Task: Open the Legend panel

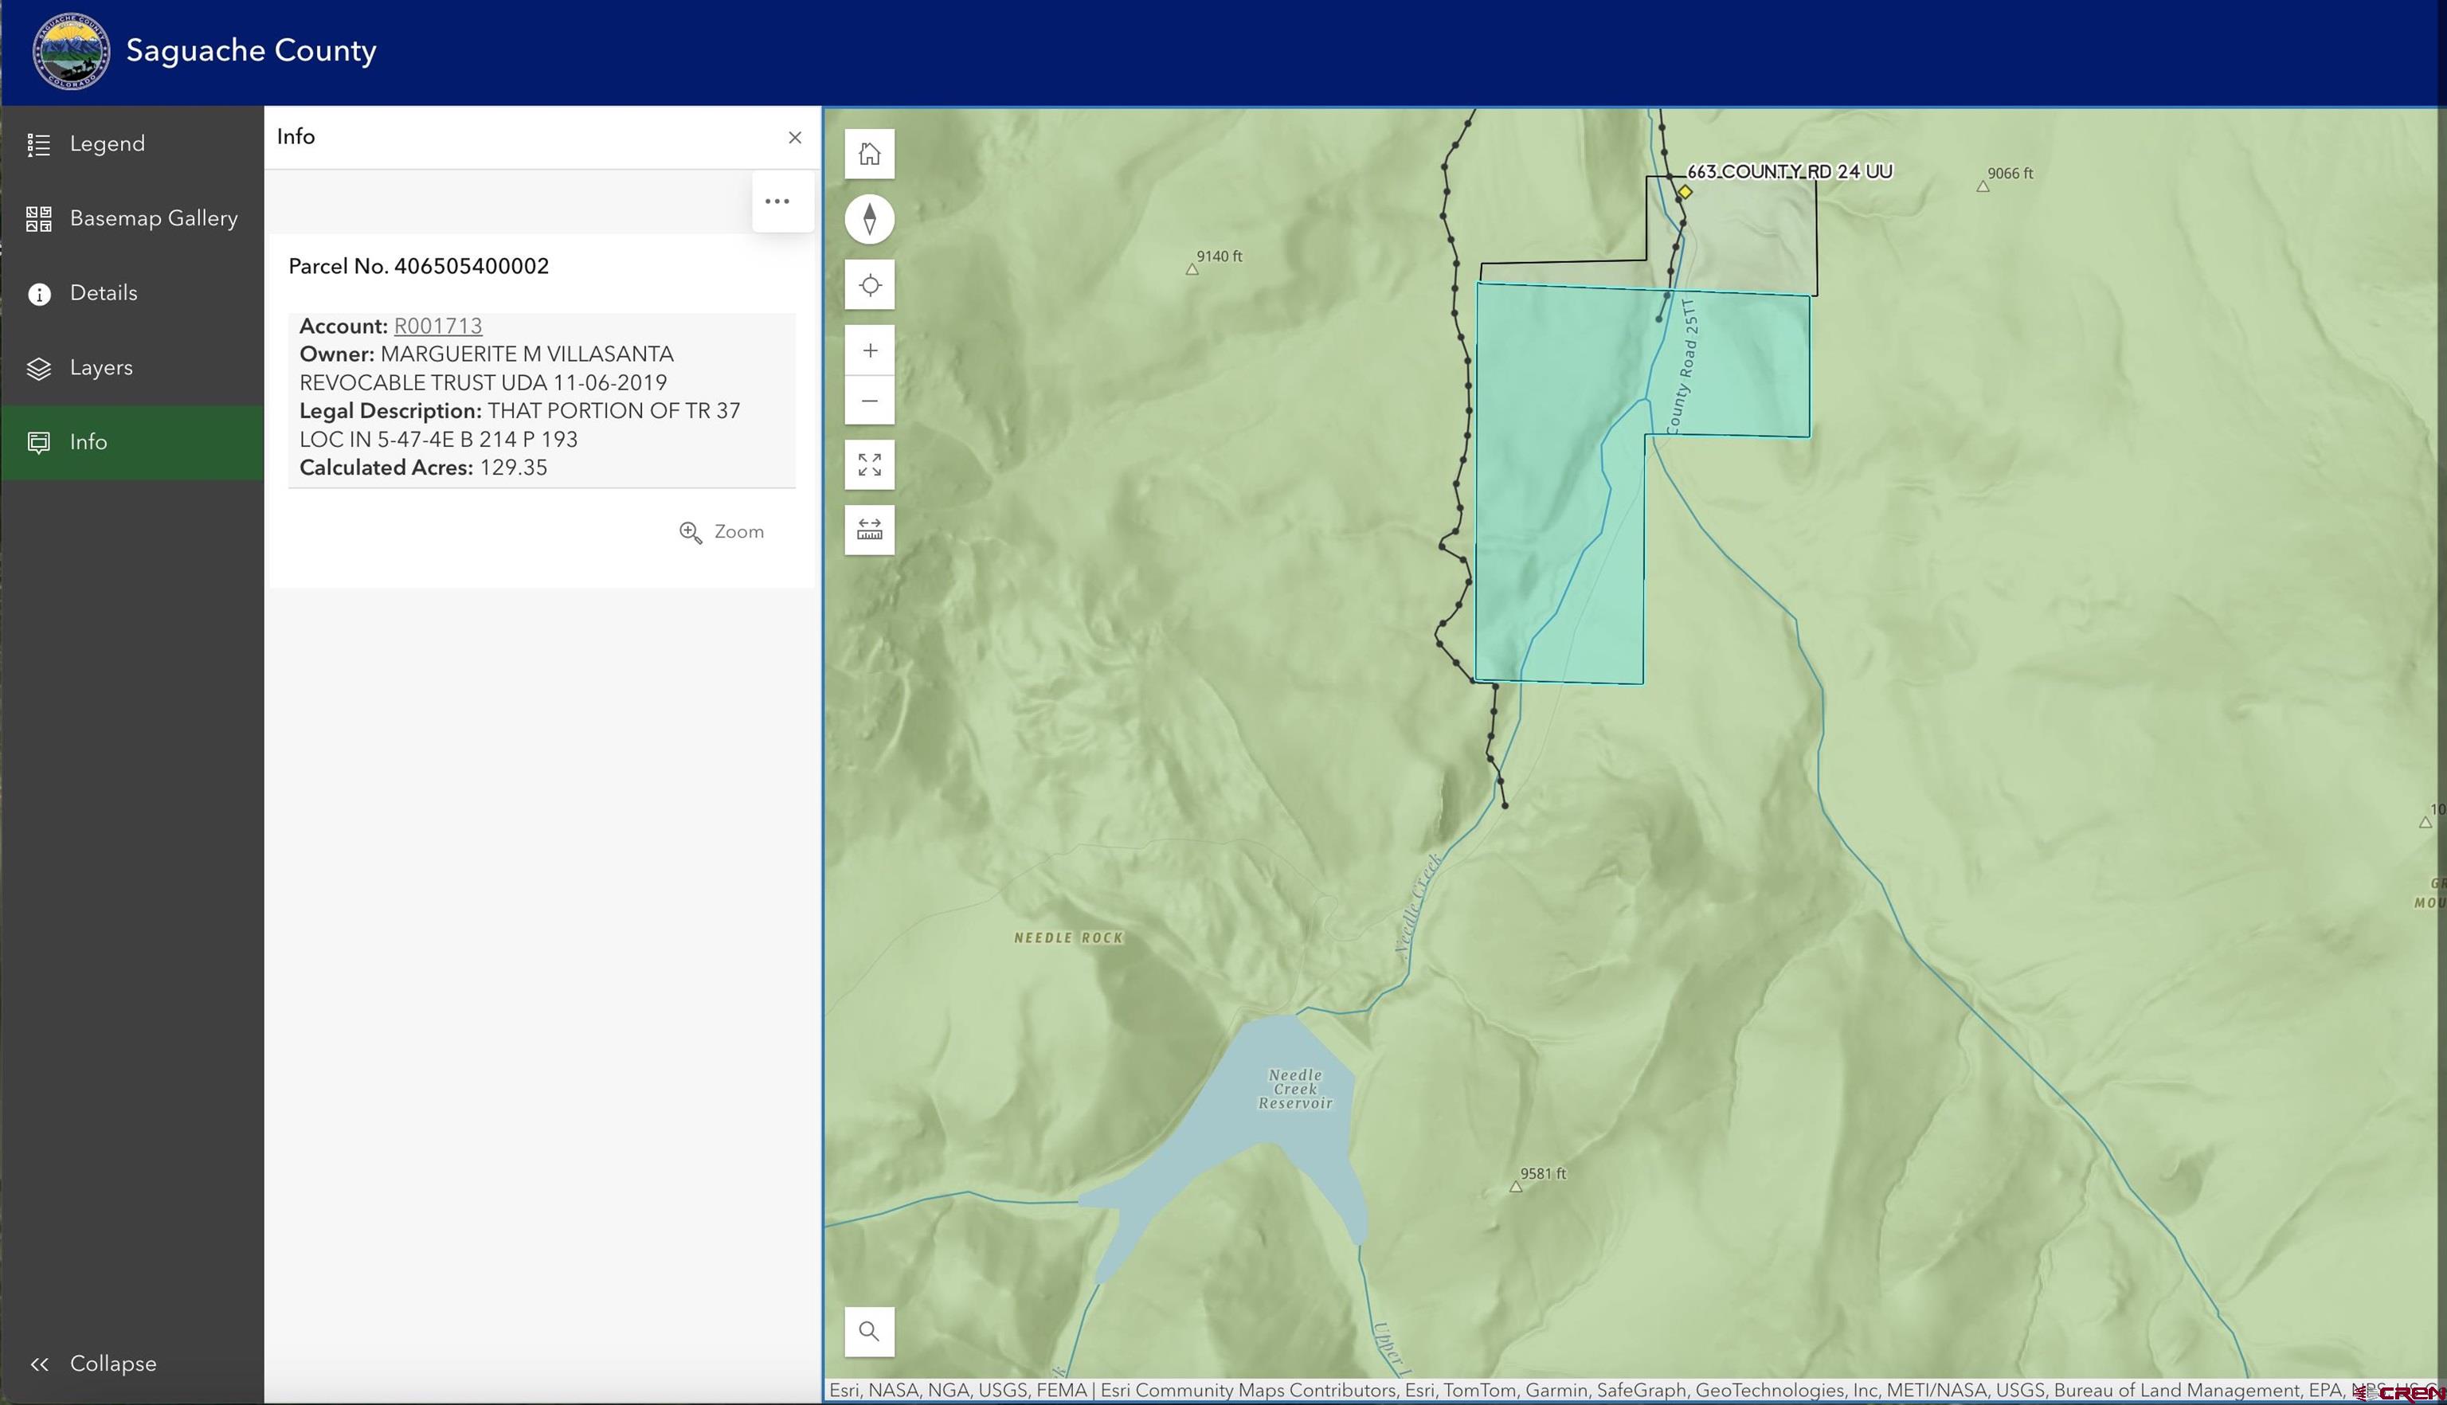Action: point(107,144)
